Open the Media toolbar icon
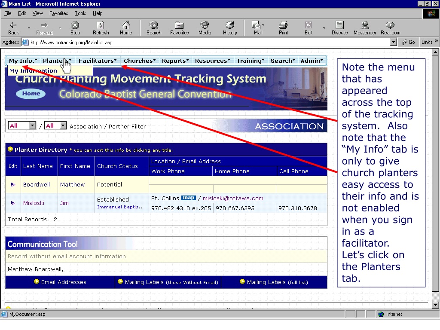 click(x=205, y=28)
